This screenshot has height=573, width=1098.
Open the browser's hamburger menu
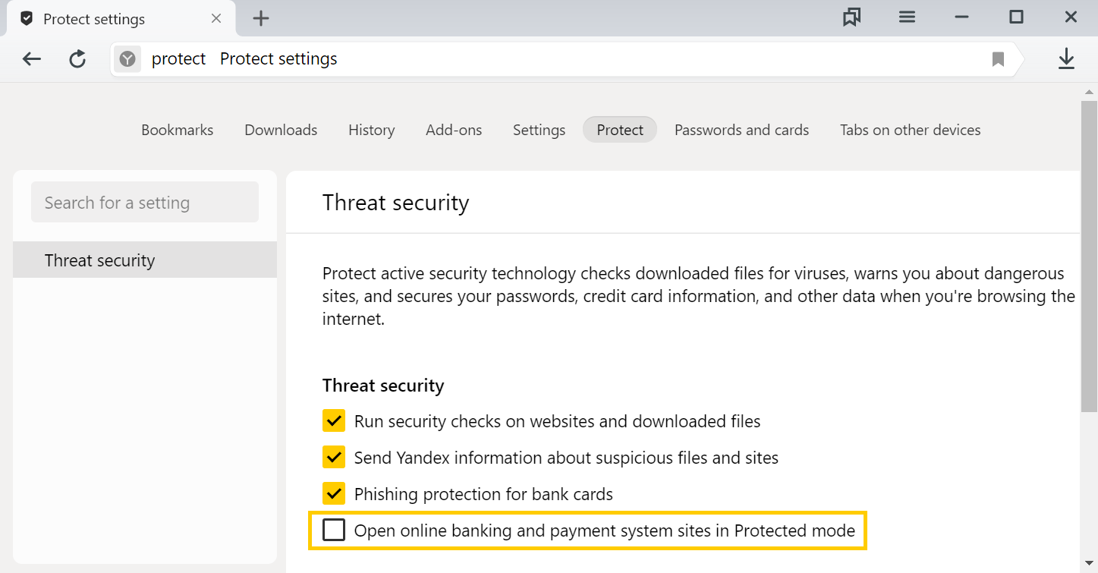(907, 17)
